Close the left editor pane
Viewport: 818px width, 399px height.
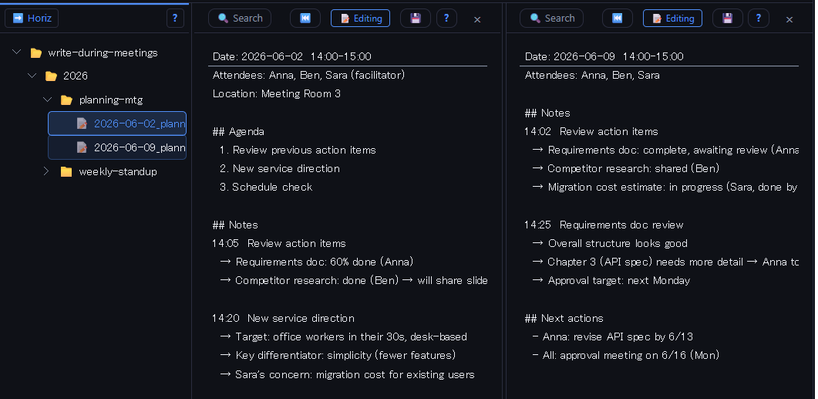(x=476, y=20)
